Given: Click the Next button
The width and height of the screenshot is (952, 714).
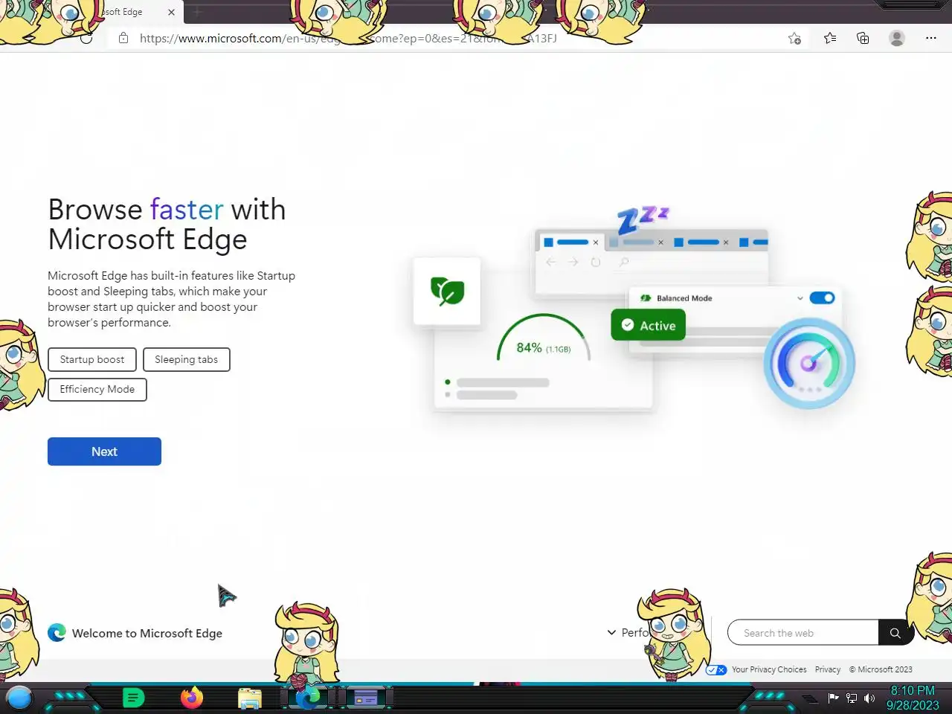Looking at the screenshot, I should 104,451.
